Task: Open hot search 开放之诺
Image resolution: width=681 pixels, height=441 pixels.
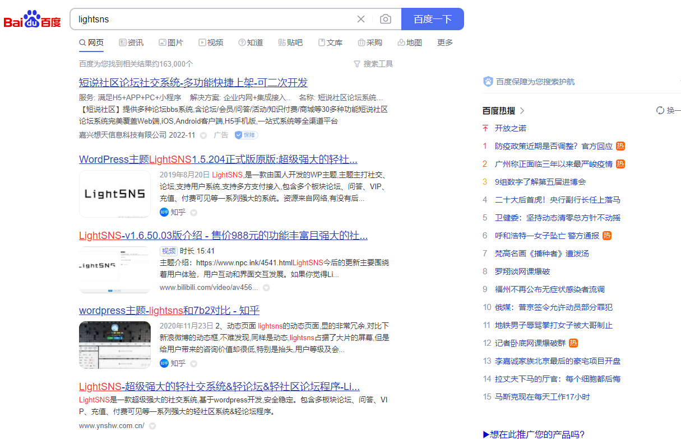Action: (510, 128)
